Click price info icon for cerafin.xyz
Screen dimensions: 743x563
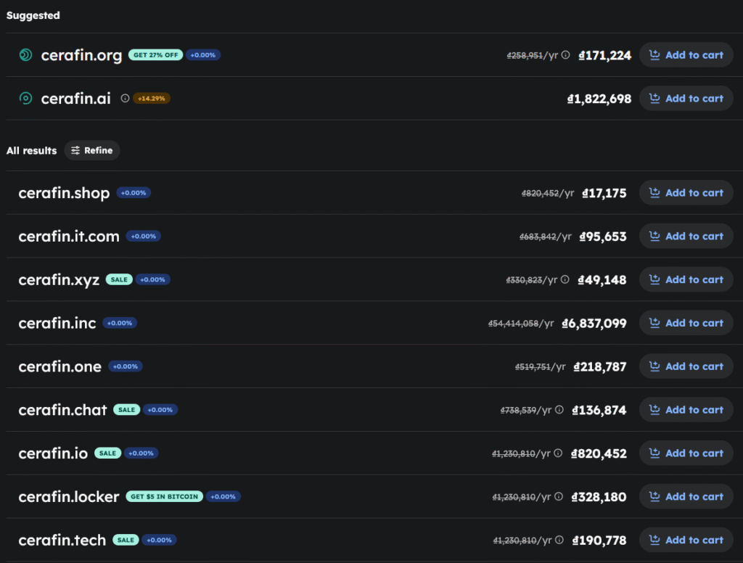click(566, 280)
